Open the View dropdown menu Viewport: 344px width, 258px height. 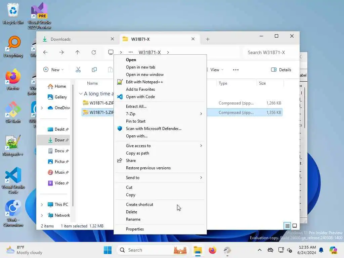pos(215,70)
